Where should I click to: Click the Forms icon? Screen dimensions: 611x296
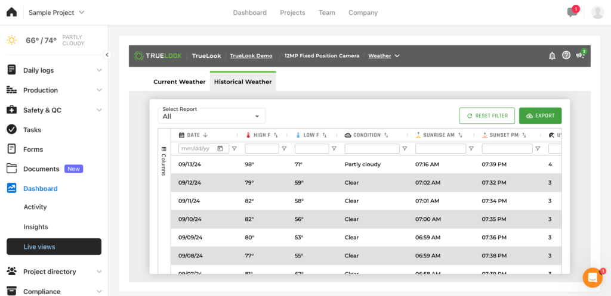point(12,149)
